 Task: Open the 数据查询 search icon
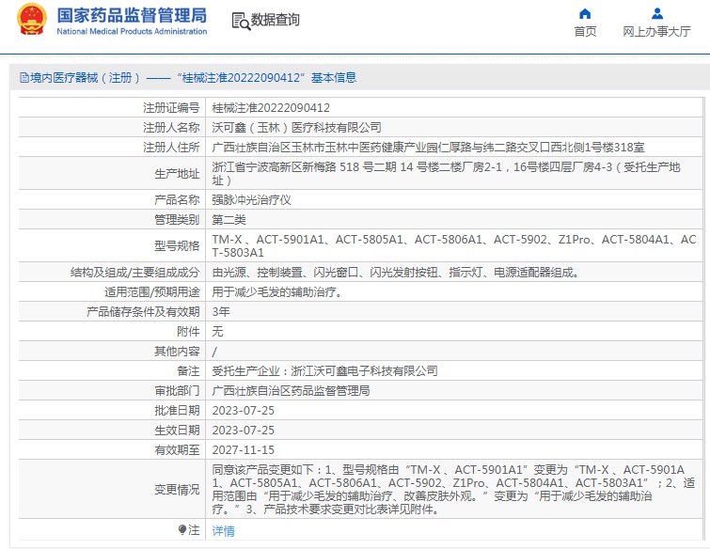coord(241,22)
